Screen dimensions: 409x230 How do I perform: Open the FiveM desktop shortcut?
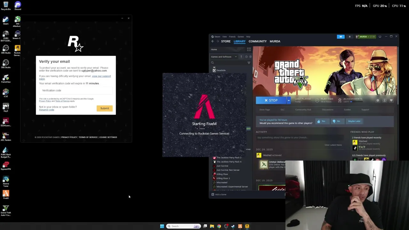point(6,195)
